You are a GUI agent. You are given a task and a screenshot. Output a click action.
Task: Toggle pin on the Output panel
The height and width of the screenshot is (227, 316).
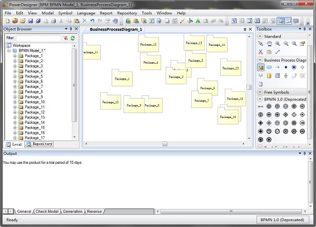[304, 153]
